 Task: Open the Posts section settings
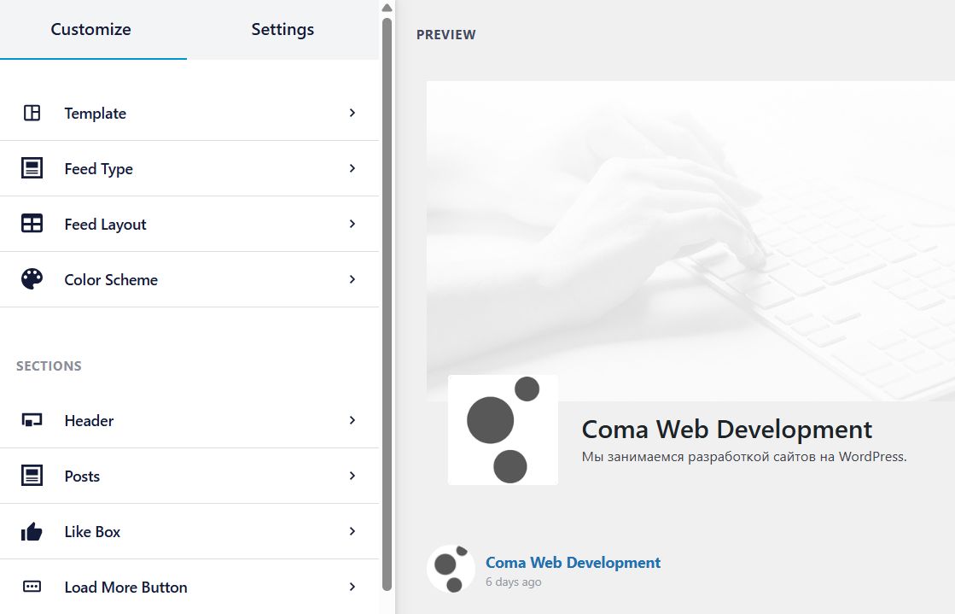tap(352, 475)
